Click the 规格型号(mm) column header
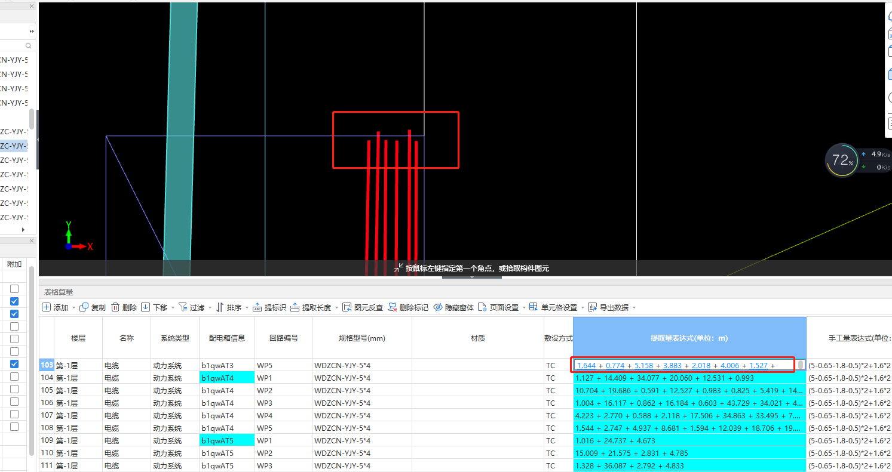The image size is (892, 472). (x=362, y=338)
